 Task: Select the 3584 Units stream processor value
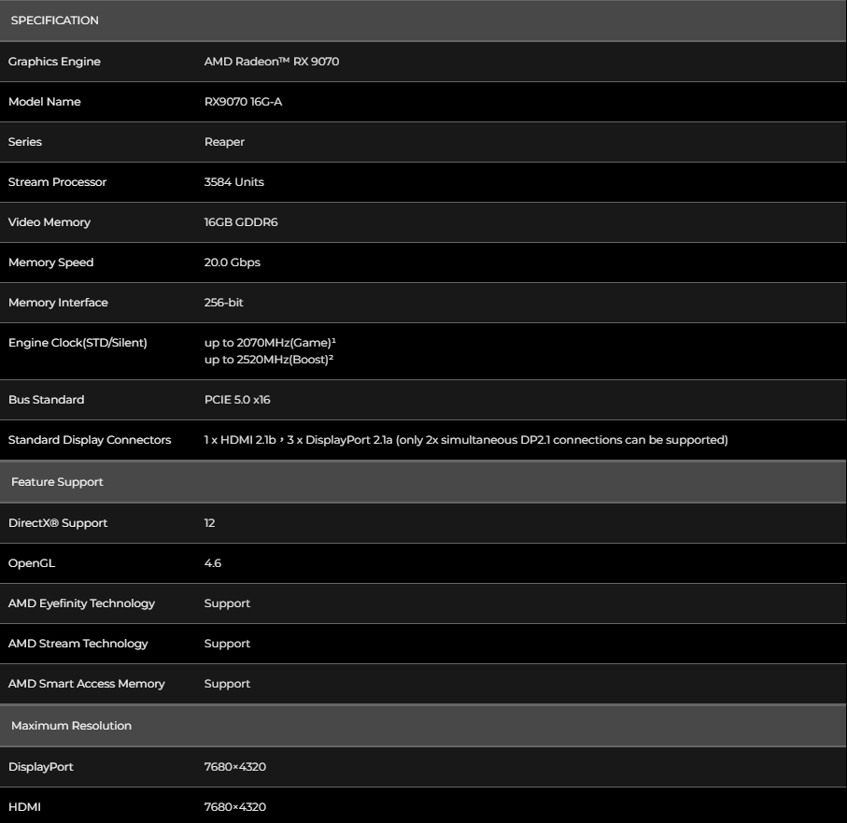[x=233, y=182]
